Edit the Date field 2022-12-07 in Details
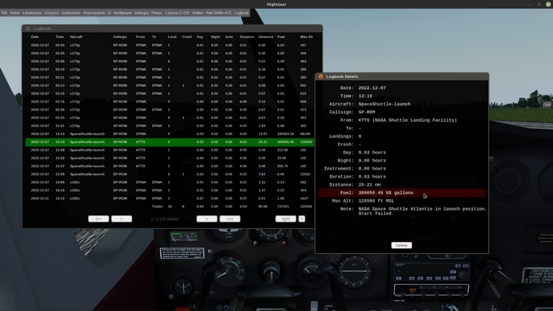The width and height of the screenshot is (553, 311). [372, 88]
